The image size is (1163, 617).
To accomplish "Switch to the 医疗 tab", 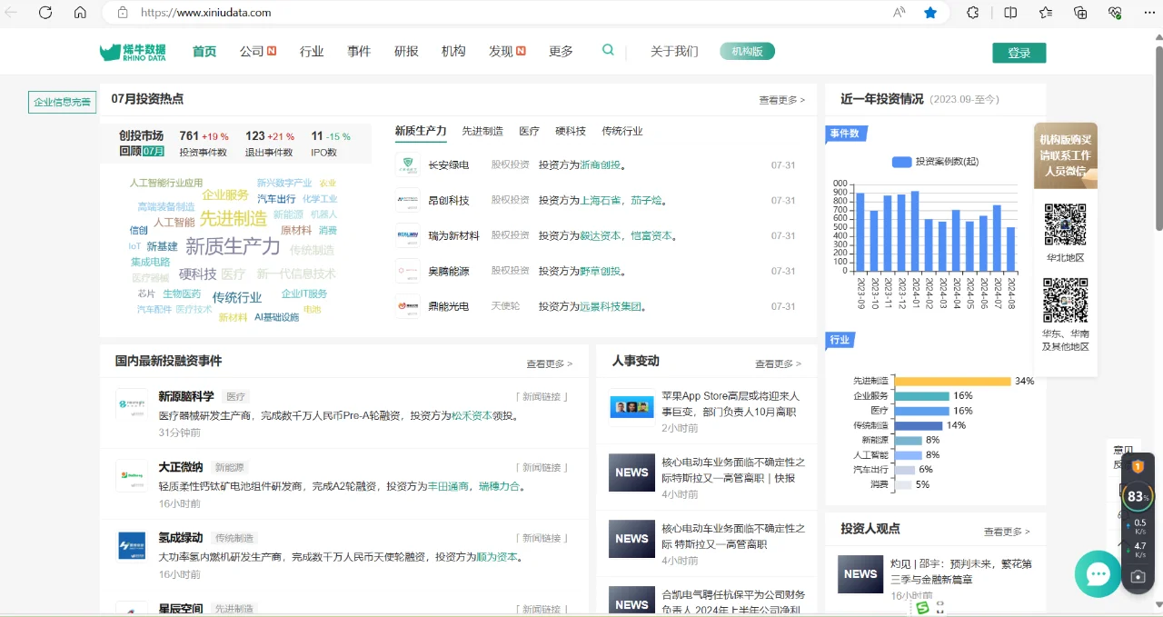I will [x=529, y=131].
